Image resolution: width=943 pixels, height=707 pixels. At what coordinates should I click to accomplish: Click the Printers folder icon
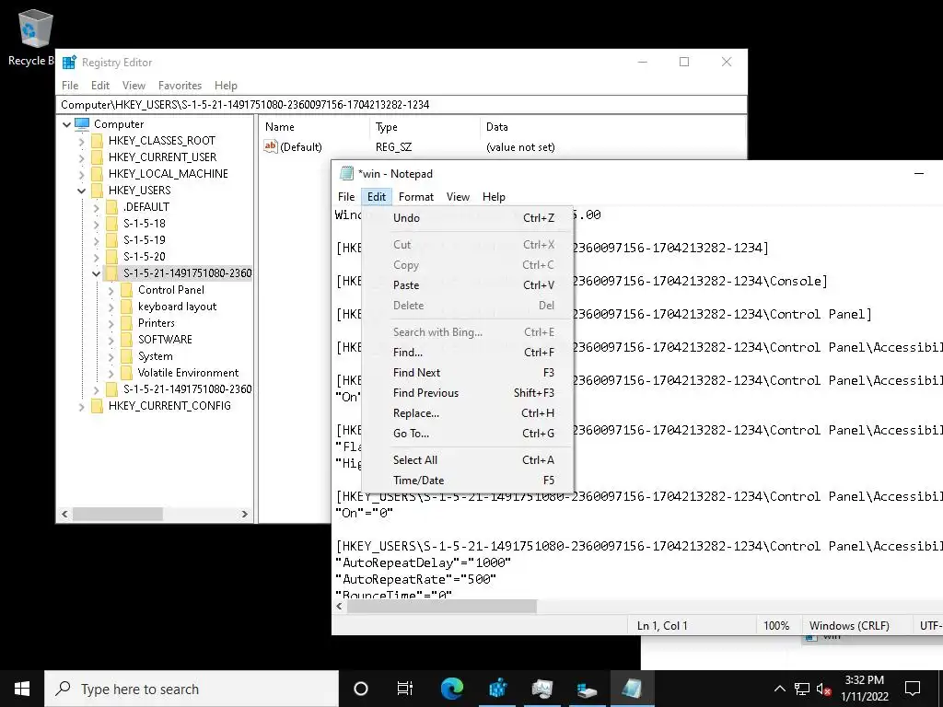pos(126,323)
